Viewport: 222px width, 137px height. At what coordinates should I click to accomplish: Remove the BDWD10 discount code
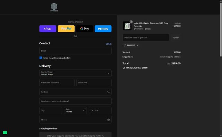[137, 45]
